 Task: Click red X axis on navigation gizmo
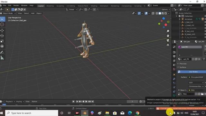166,25
